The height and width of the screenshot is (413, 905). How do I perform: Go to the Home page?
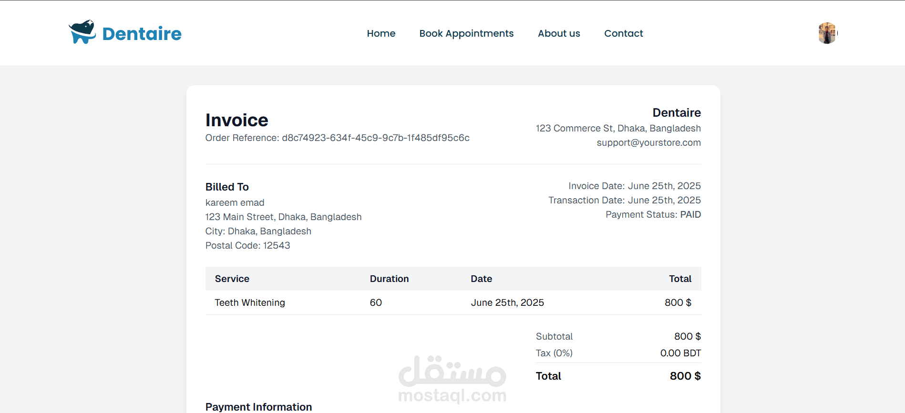click(x=381, y=33)
